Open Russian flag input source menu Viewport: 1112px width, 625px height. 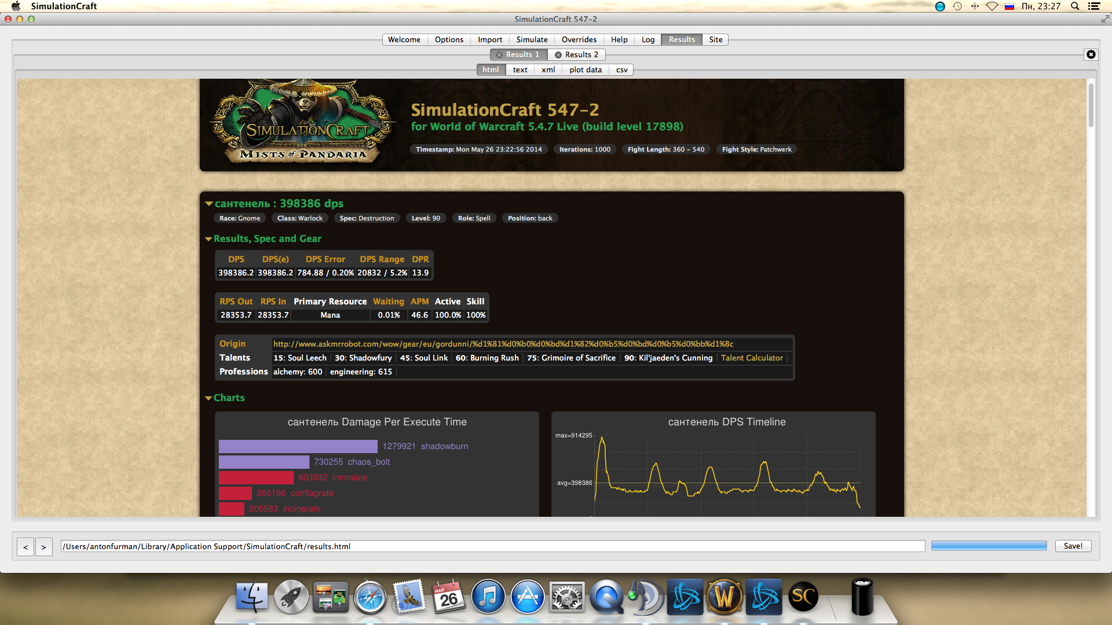click(1009, 6)
